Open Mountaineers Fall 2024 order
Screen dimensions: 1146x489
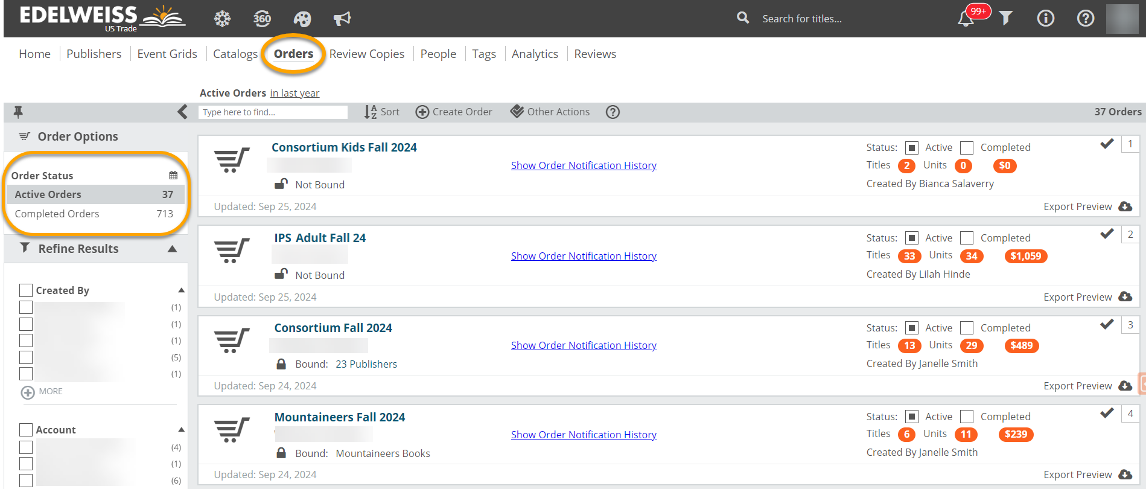click(340, 417)
